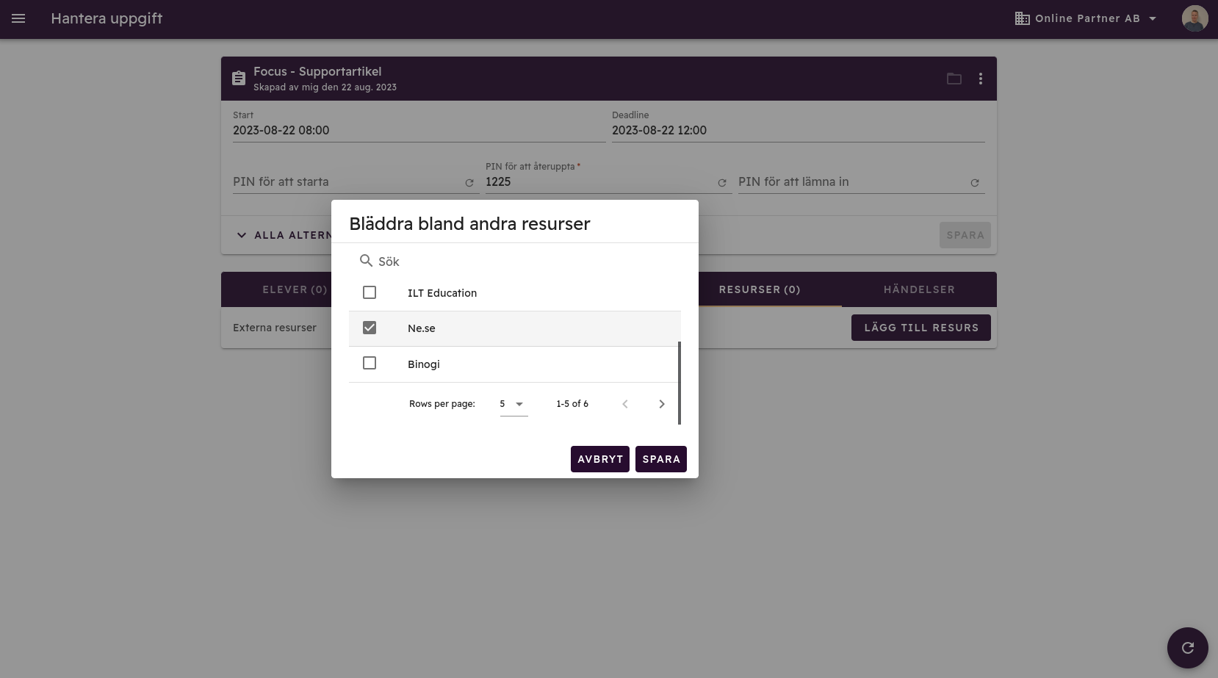Uncheck the Ne.se checkbox
Screen dimensions: 1218x678
click(370, 328)
